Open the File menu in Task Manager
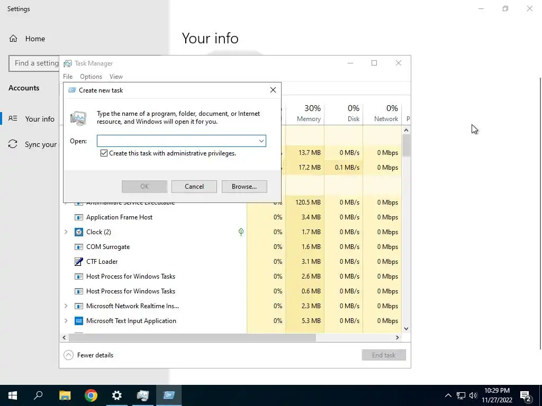 point(68,77)
